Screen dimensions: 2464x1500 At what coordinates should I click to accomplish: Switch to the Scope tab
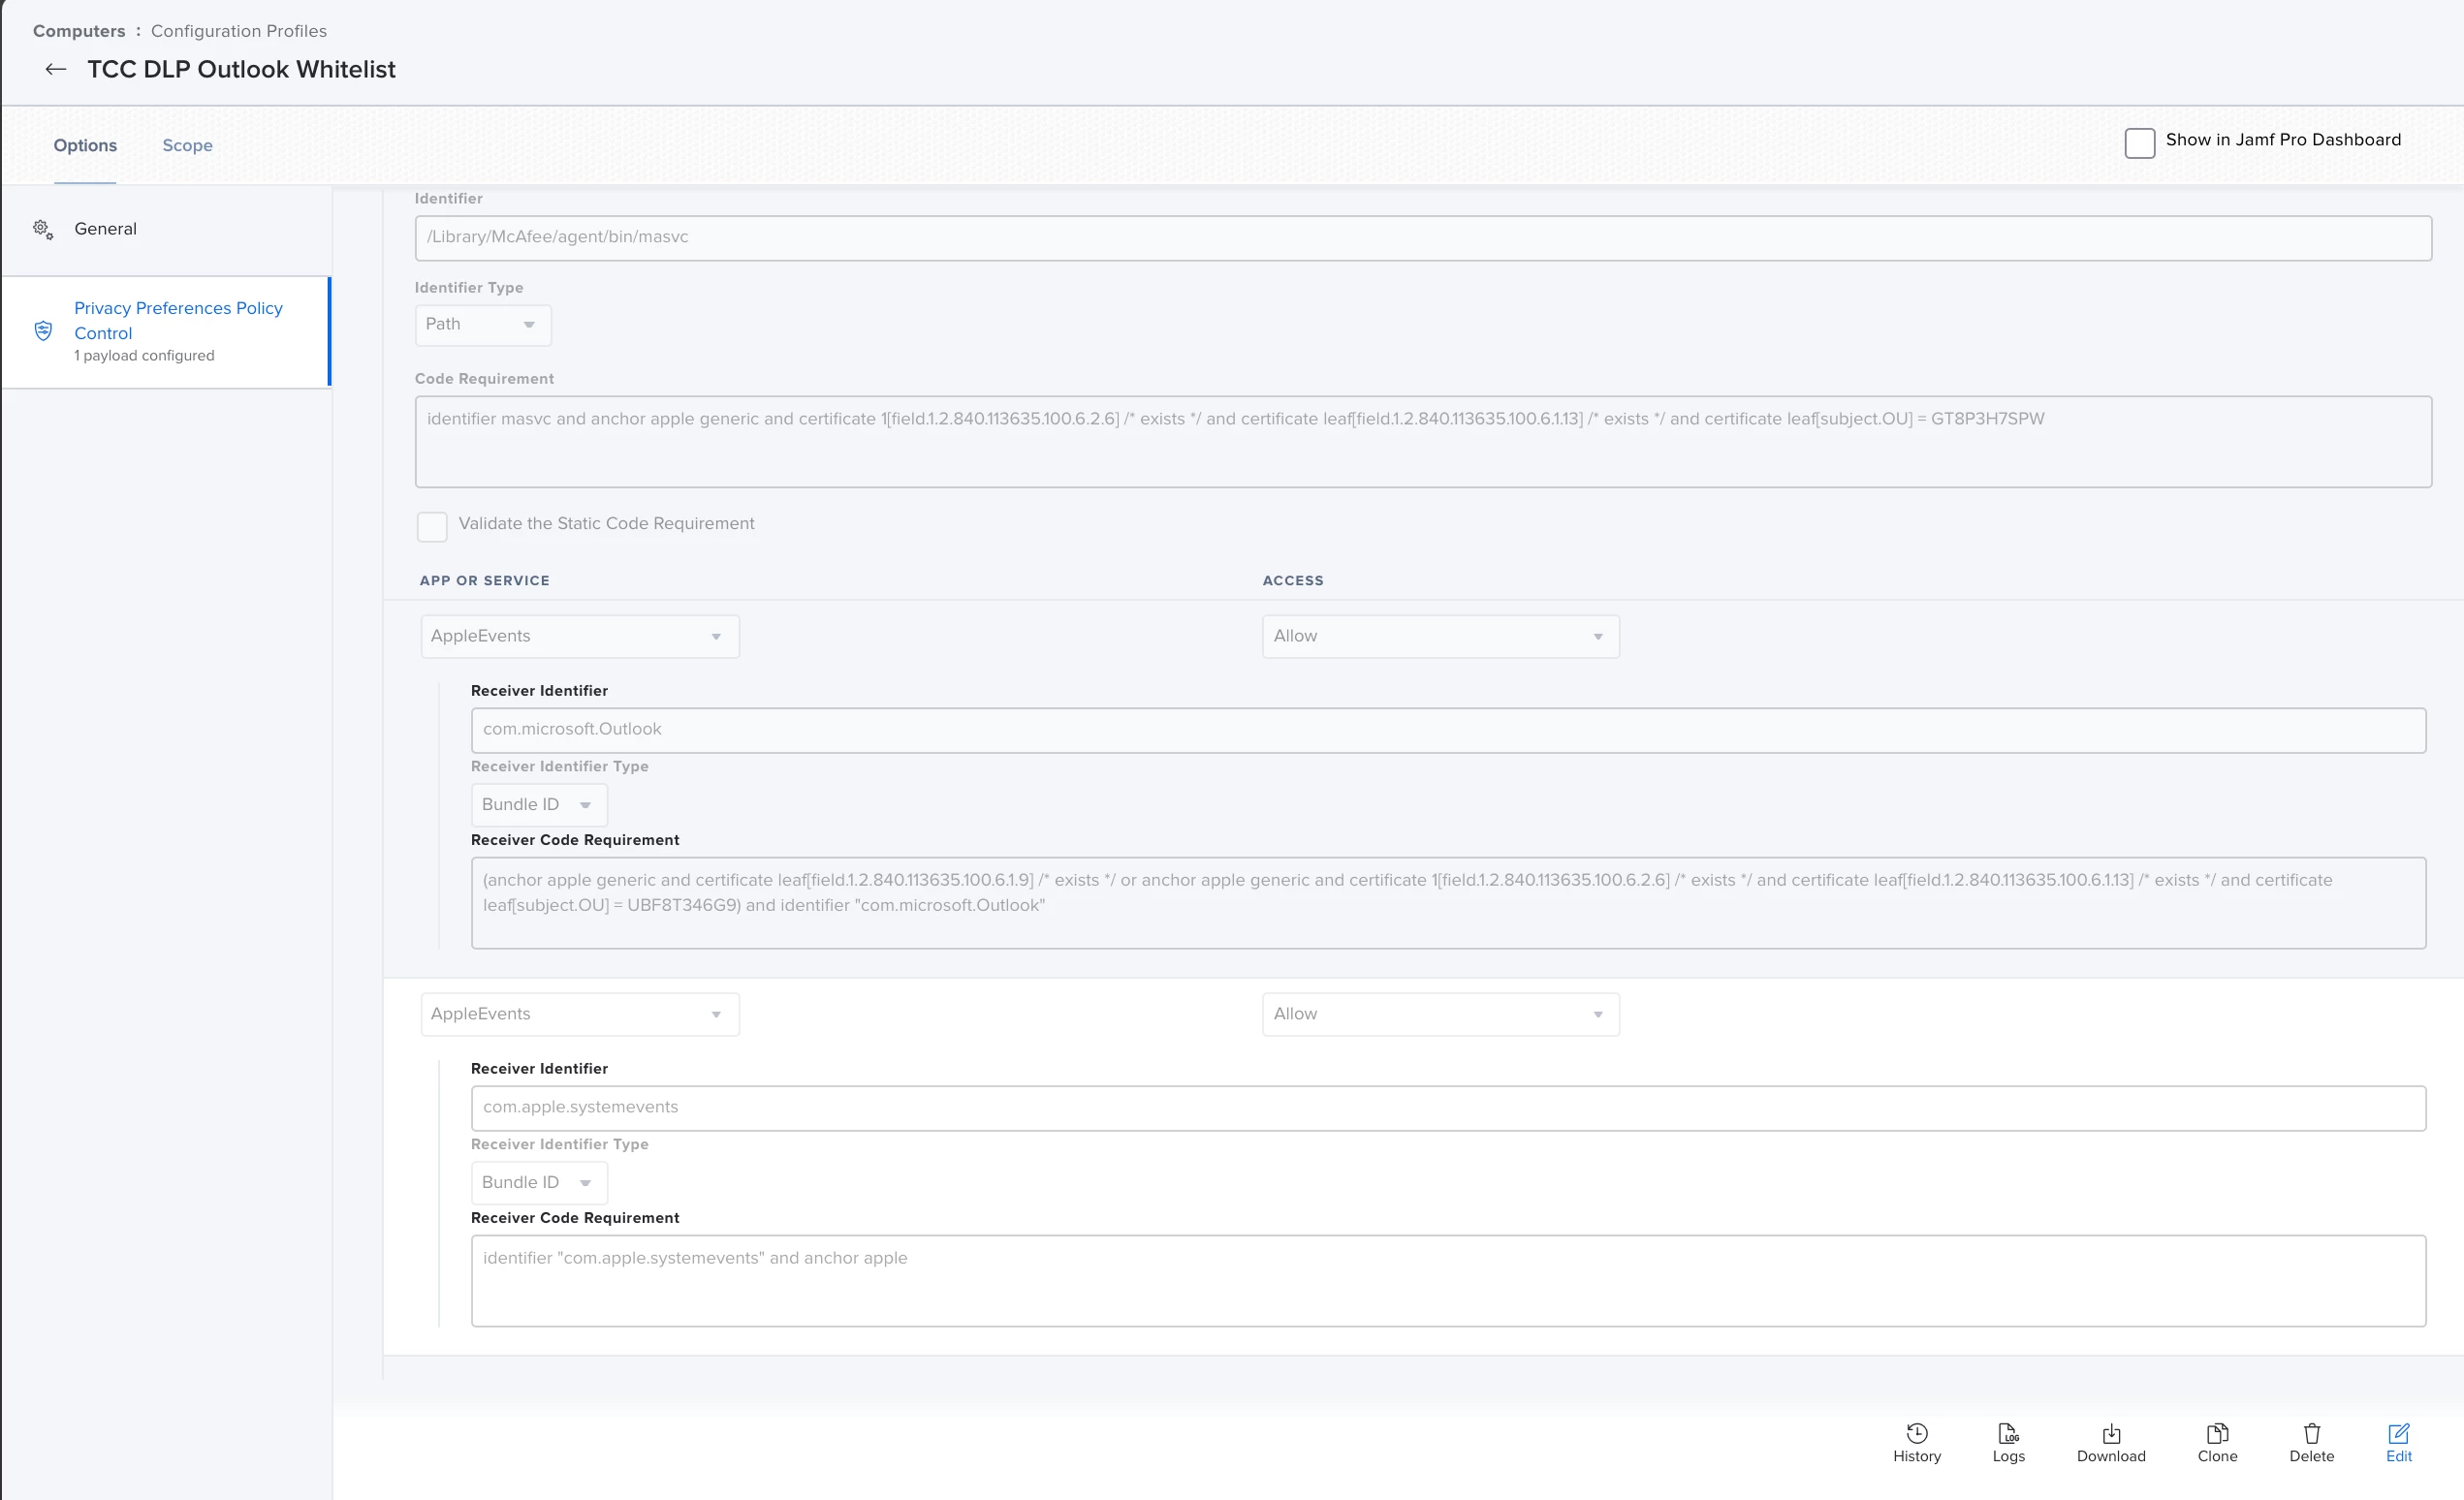[187, 145]
